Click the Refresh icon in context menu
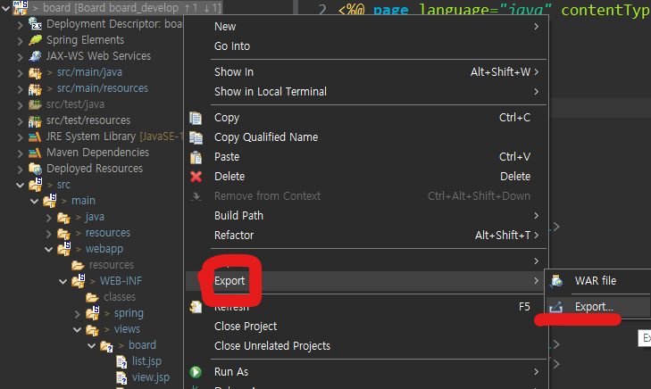The image size is (651, 389). click(x=196, y=307)
